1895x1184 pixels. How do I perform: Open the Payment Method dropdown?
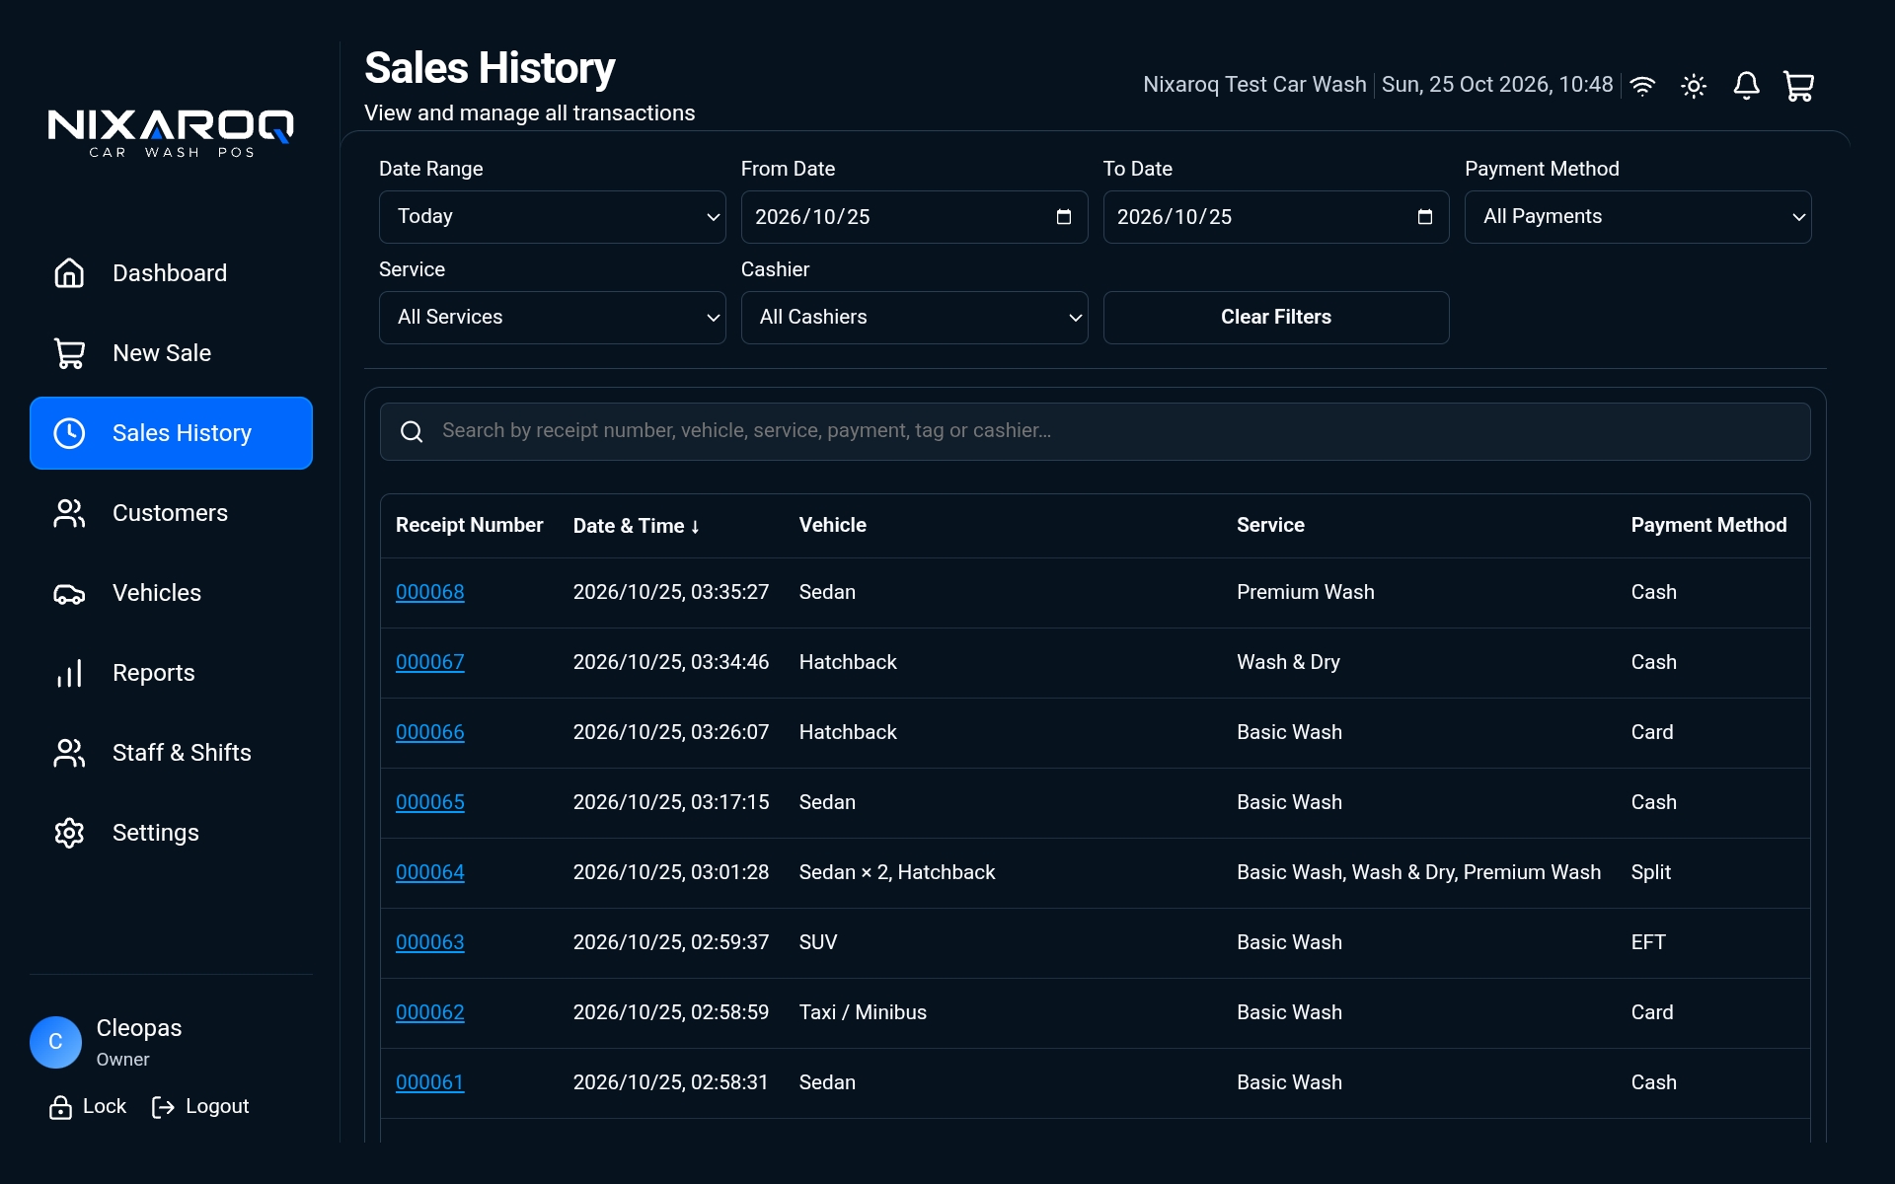click(x=1637, y=217)
